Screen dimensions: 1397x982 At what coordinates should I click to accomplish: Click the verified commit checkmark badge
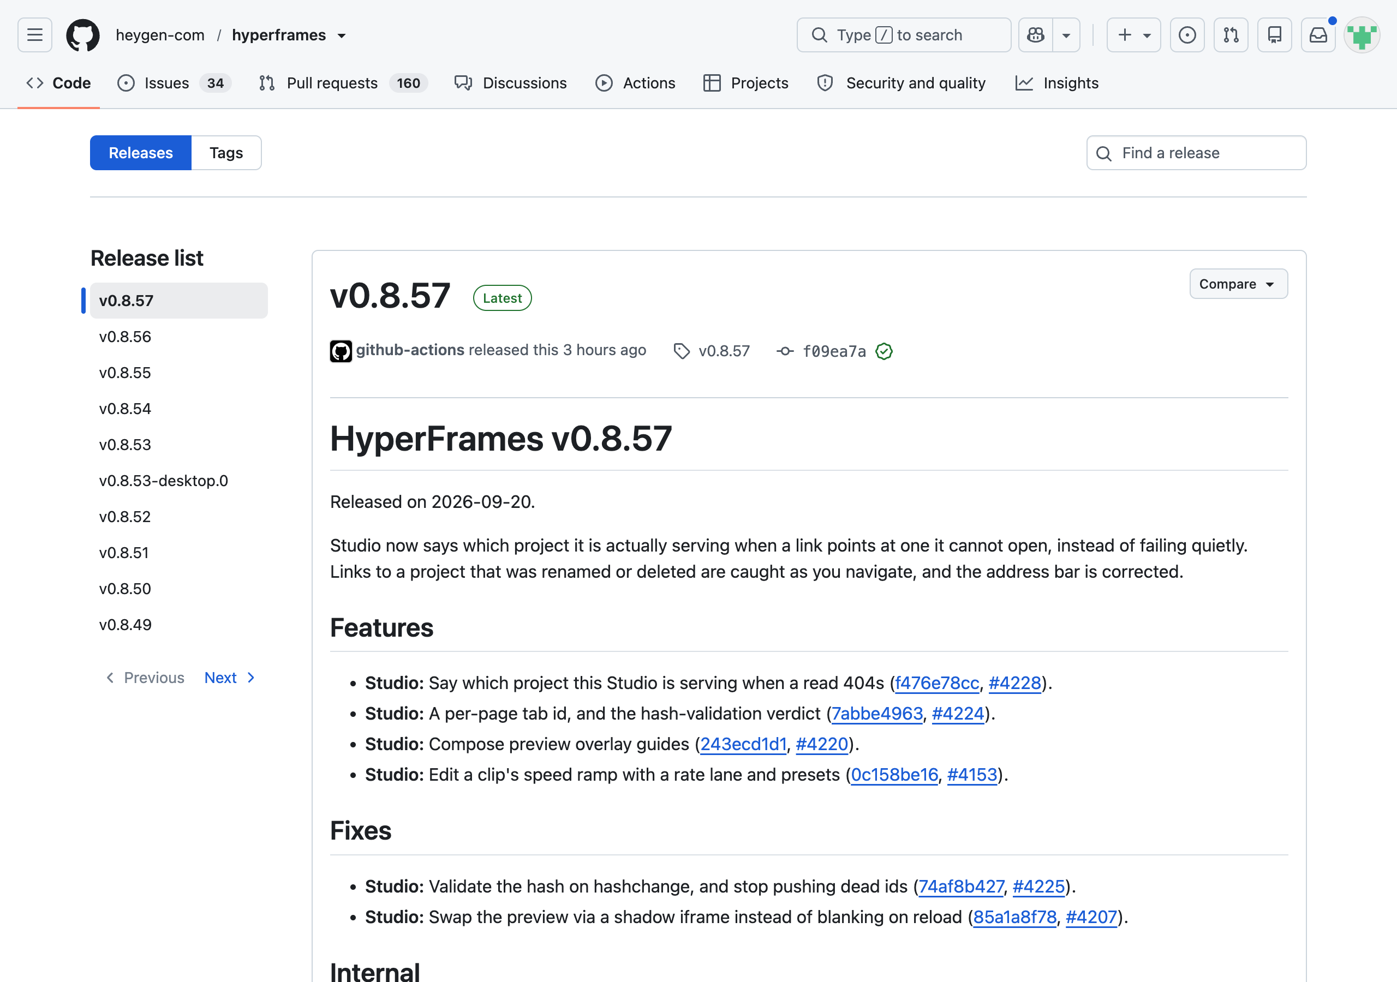pyautogui.click(x=884, y=351)
